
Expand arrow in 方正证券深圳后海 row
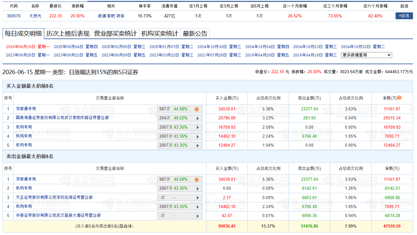pyautogui.click(x=198, y=198)
